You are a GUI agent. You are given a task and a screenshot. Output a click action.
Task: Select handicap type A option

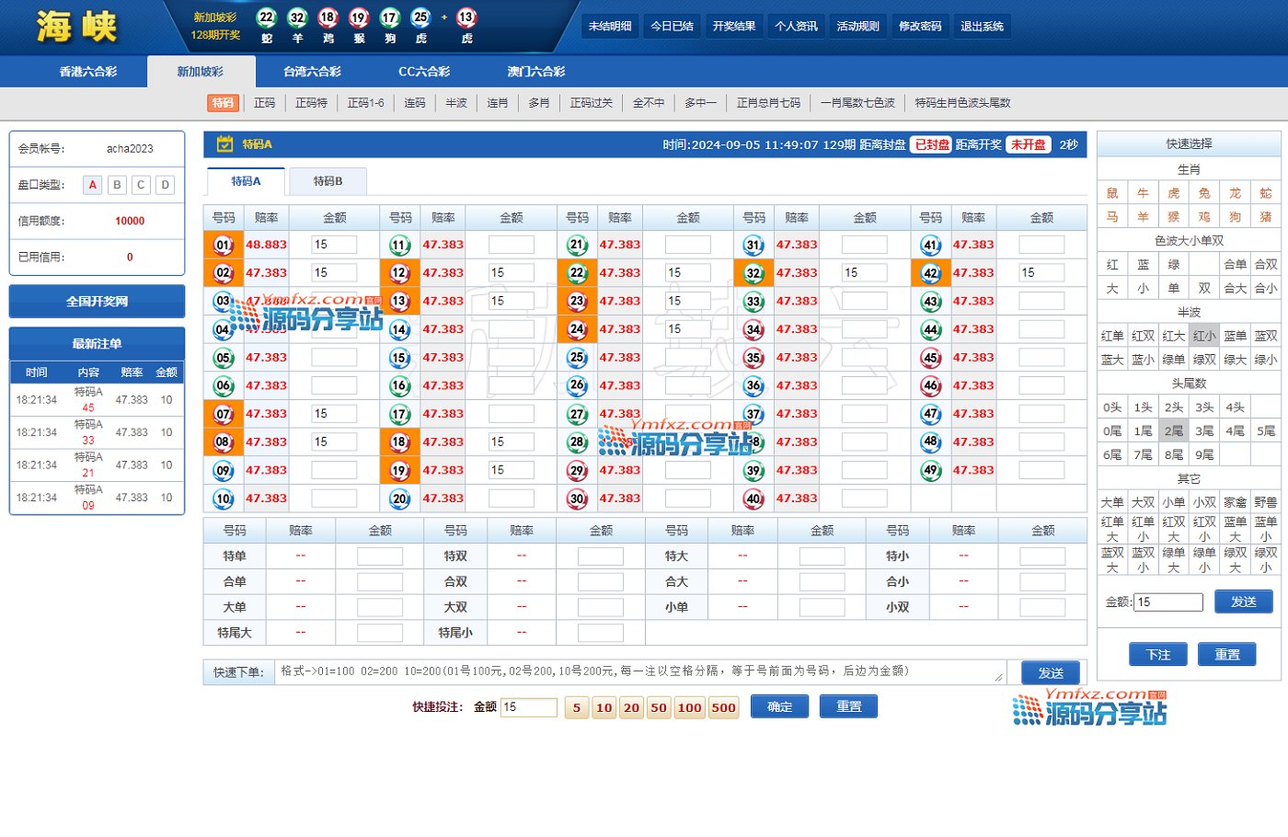(x=93, y=185)
